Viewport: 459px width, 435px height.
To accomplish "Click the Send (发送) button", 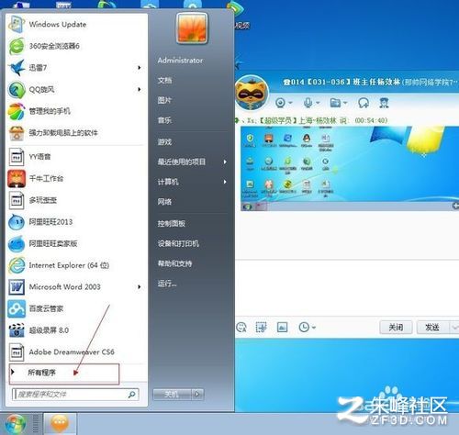I will 432,328.
